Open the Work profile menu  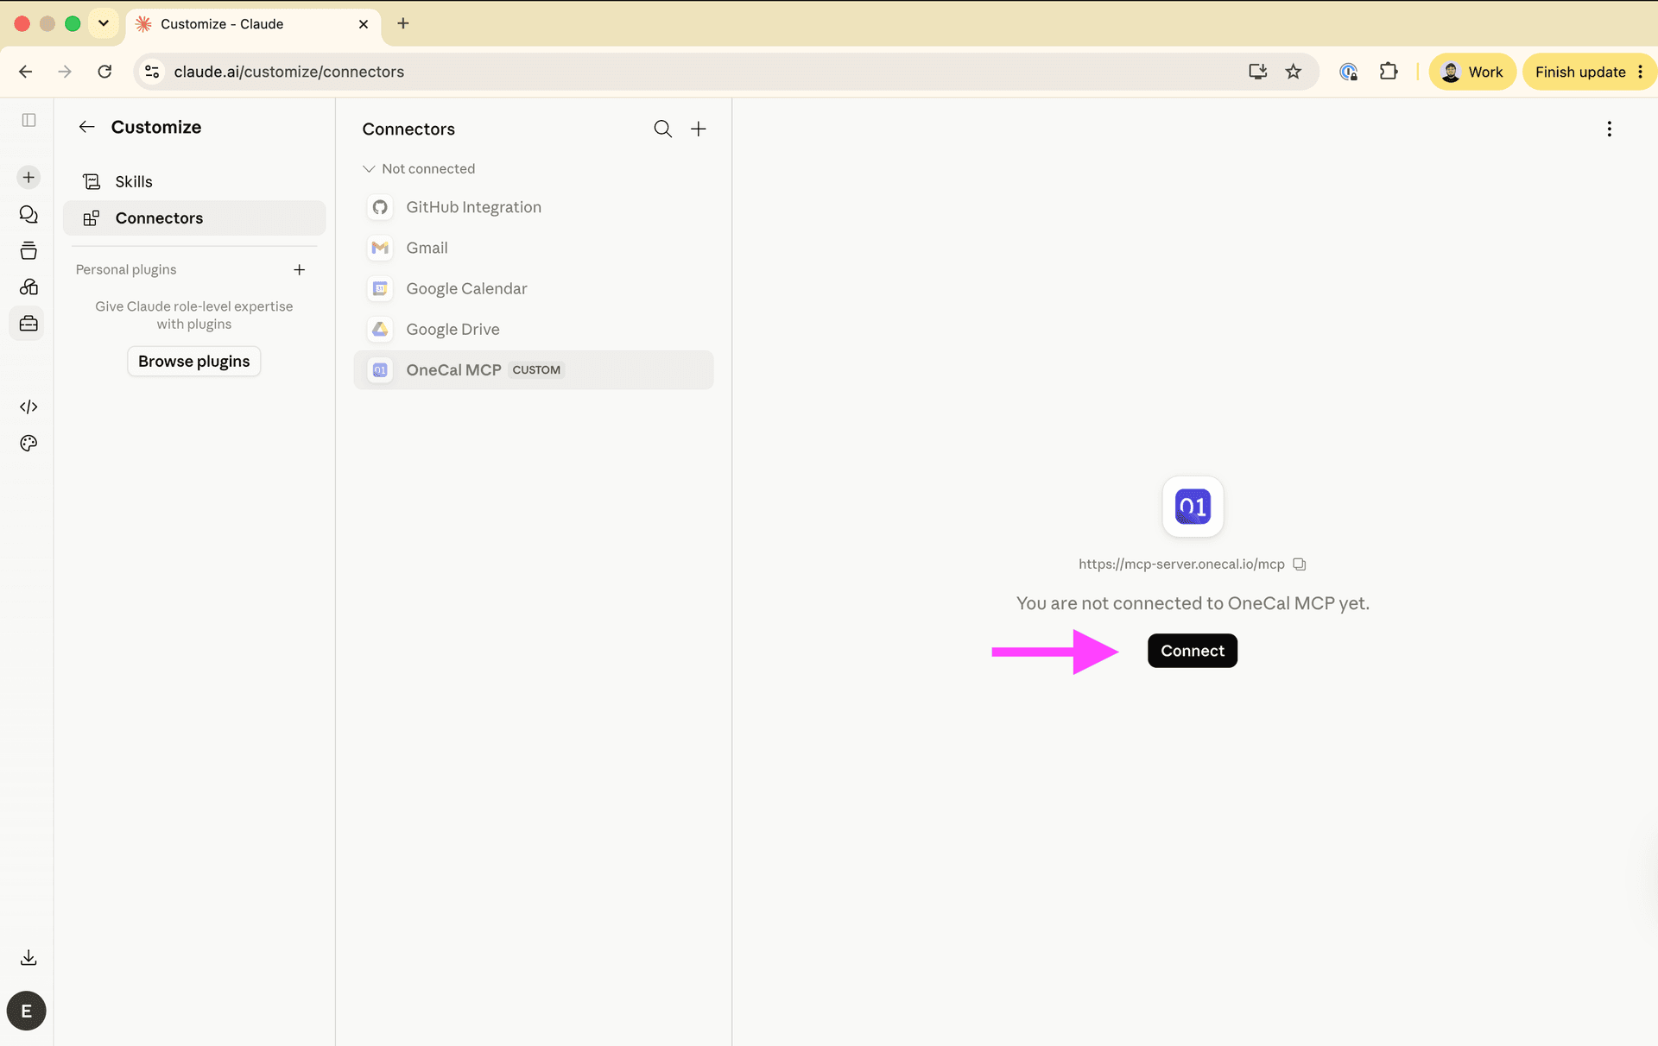pos(1472,72)
